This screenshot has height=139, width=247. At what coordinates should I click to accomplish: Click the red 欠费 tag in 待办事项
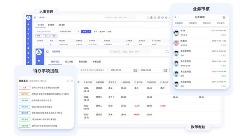point(24,88)
